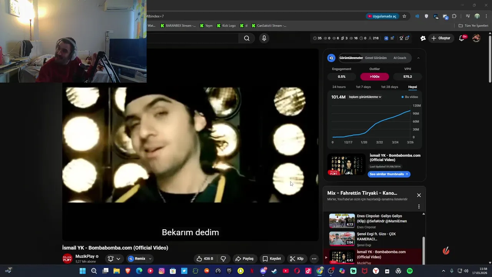Open the 'BARANBEX Stream' bookmark
This screenshot has height=277, width=492.
click(178, 26)
